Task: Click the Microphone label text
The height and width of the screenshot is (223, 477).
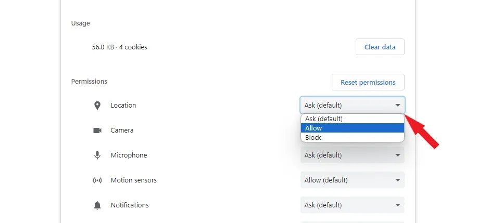Action: (x=129, y=155)
